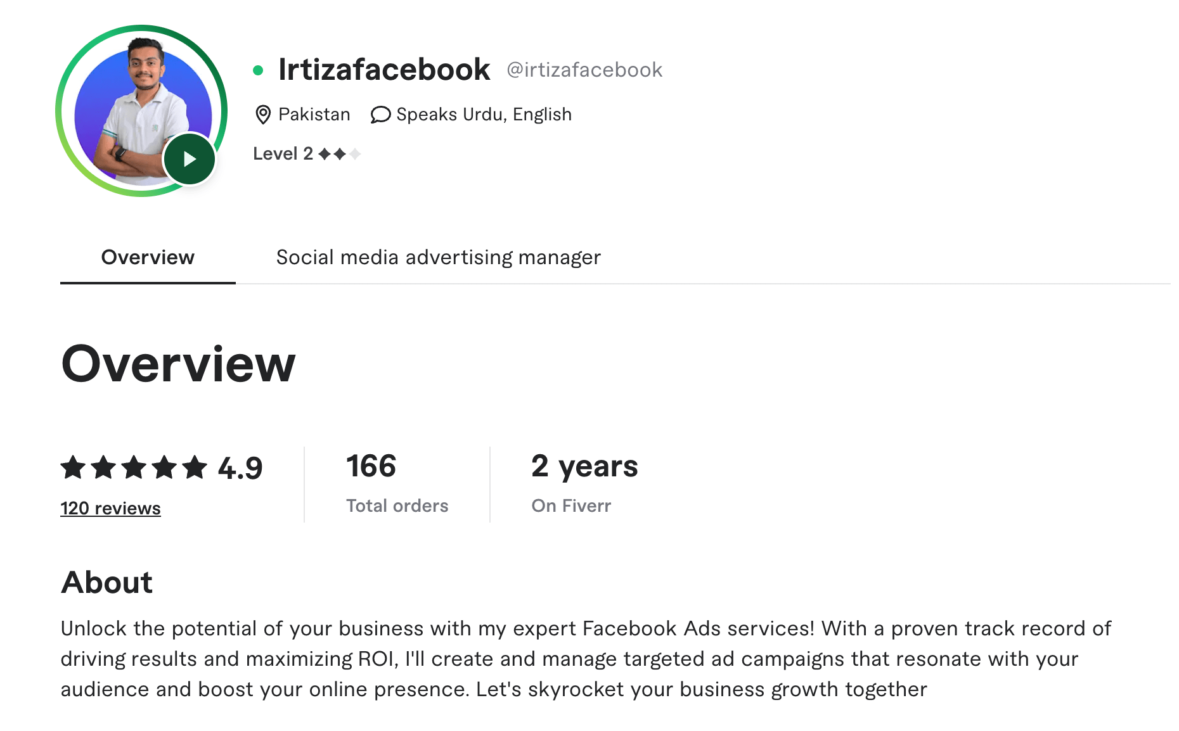Screen dimensions: 1179x731
Task: Click the speech bubble languages icon
Action: tap(380, 115)
